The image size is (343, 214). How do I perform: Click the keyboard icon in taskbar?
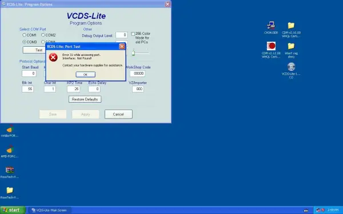306,211
